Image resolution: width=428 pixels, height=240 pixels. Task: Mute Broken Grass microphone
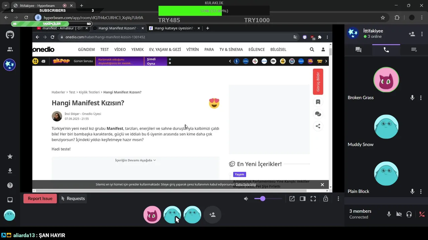tap(412, 98)
